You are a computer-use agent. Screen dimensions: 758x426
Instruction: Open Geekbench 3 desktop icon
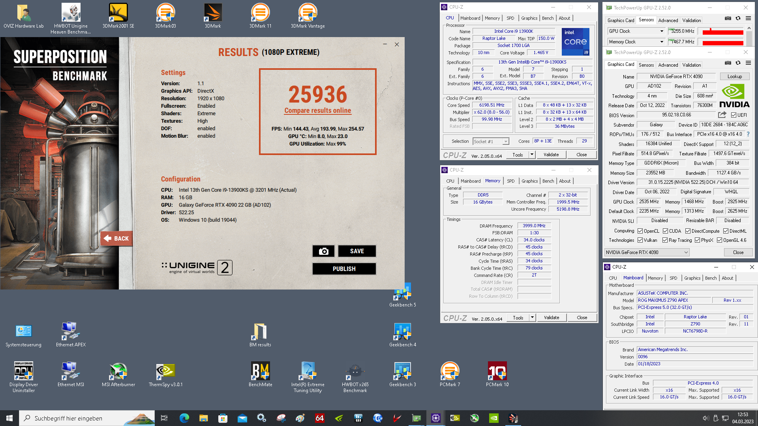pos(403,375)
